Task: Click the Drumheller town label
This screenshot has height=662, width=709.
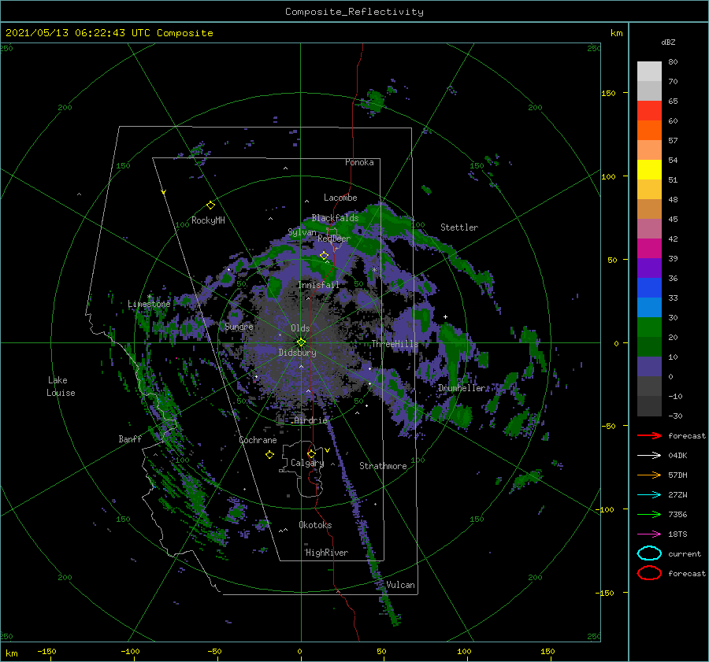Action: [462, 388]
